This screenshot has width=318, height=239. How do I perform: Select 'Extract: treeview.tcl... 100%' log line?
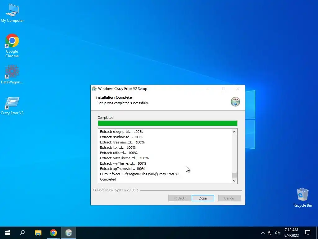[x=122, y=142]
